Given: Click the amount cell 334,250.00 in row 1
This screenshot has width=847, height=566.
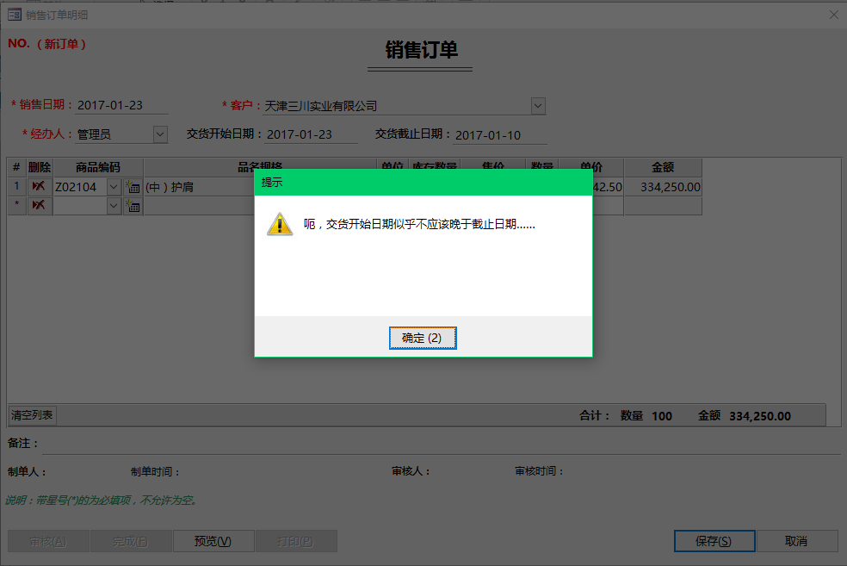Looking at the screenshot, I should coord(663,187).
